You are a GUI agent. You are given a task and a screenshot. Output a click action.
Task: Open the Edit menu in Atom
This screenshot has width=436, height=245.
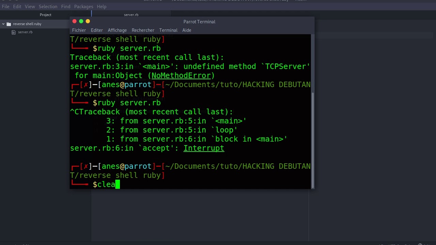(17, 6)
